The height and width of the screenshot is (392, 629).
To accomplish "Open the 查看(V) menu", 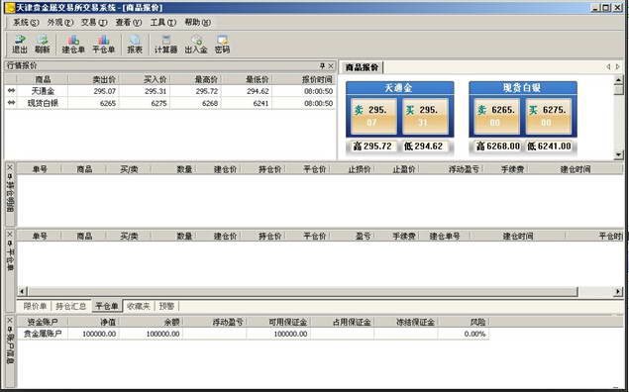I will pyautogui.click(x=129, y=23).
